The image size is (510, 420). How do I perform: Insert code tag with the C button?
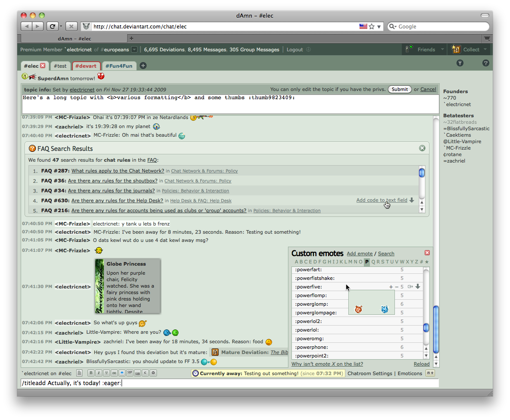point(145,373)
